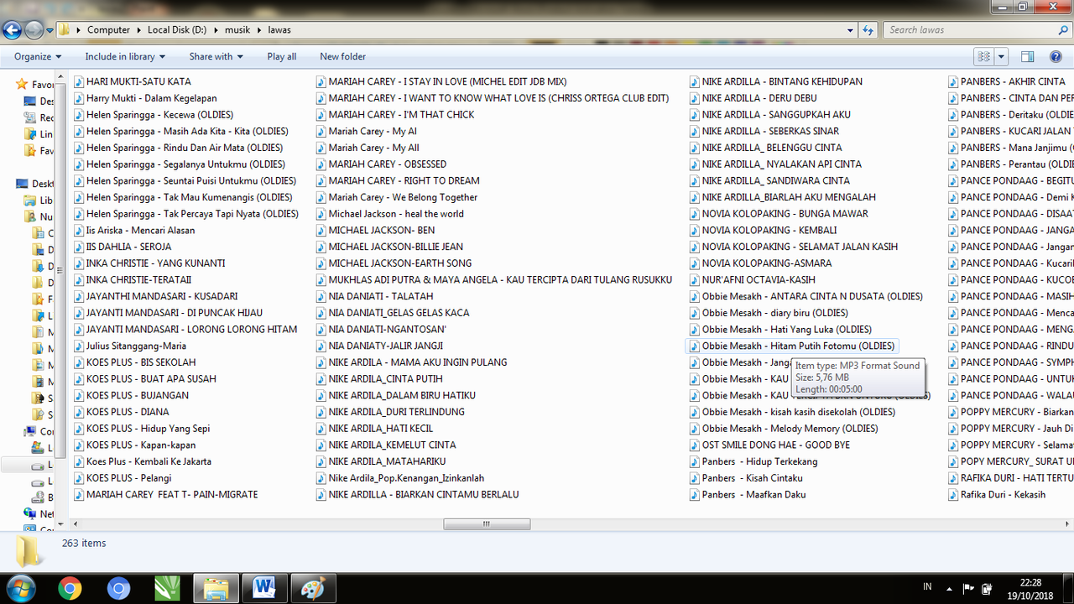Open Include in library dropdown
1074x604 pixels.
pos(125,56)
